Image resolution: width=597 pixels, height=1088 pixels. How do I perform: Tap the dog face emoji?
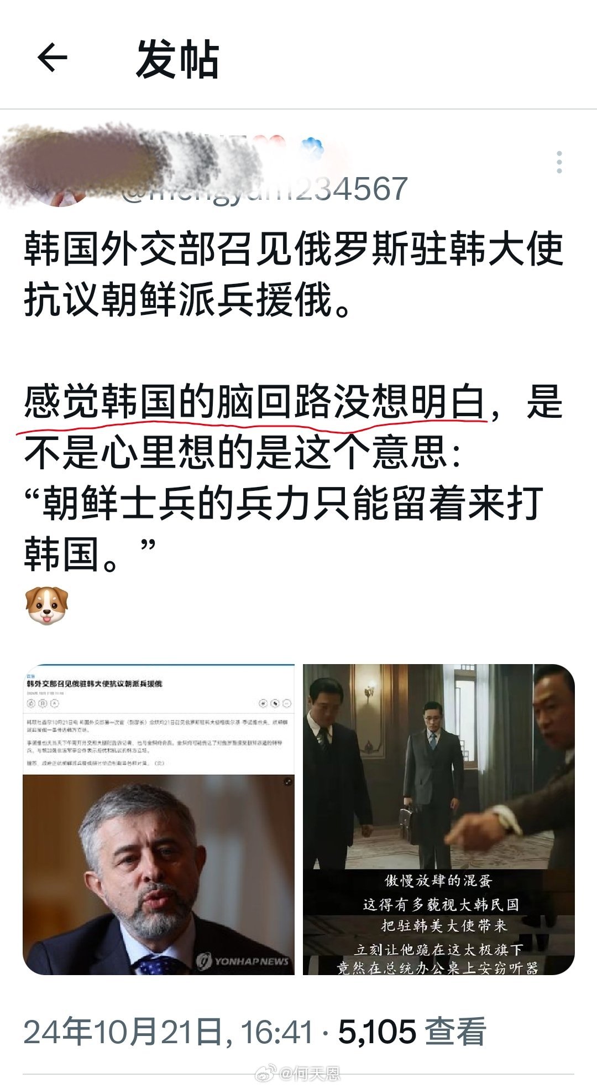click(46, 605)
